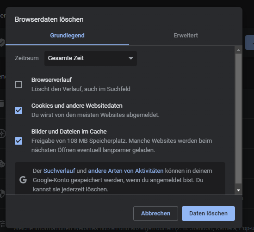Screen dimensions: 254x232
Task: Open the Zeitraum dropdown Gesamte Zeit
Action: [x=91, y=58]
